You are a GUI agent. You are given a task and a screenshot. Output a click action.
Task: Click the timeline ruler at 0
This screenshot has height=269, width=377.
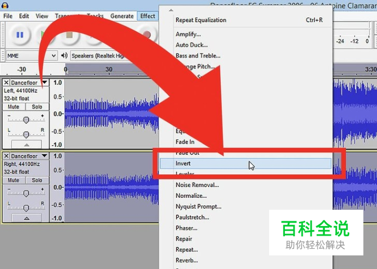(x=65, y=70)
